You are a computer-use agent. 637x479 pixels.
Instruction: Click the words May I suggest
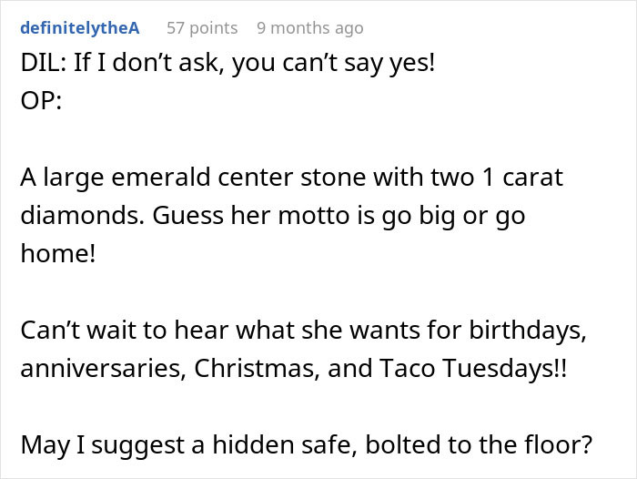[94, 446]
